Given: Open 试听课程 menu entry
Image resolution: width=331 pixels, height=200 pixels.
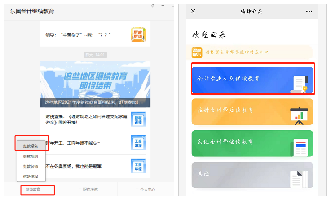Looking at the screenshot, I should tap(31, 177).
